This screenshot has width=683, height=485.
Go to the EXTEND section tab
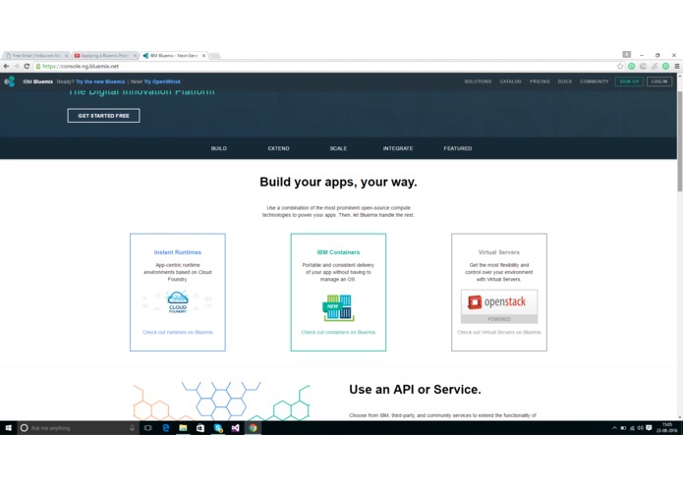point(278,148)
